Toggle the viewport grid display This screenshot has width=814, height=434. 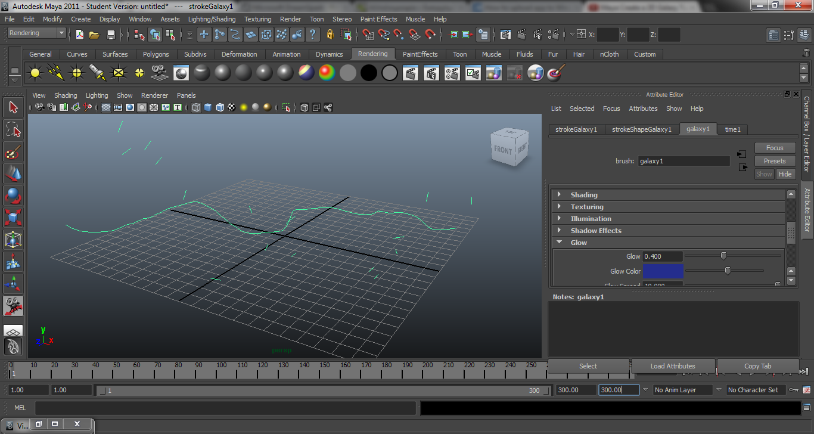coord(106,108)
